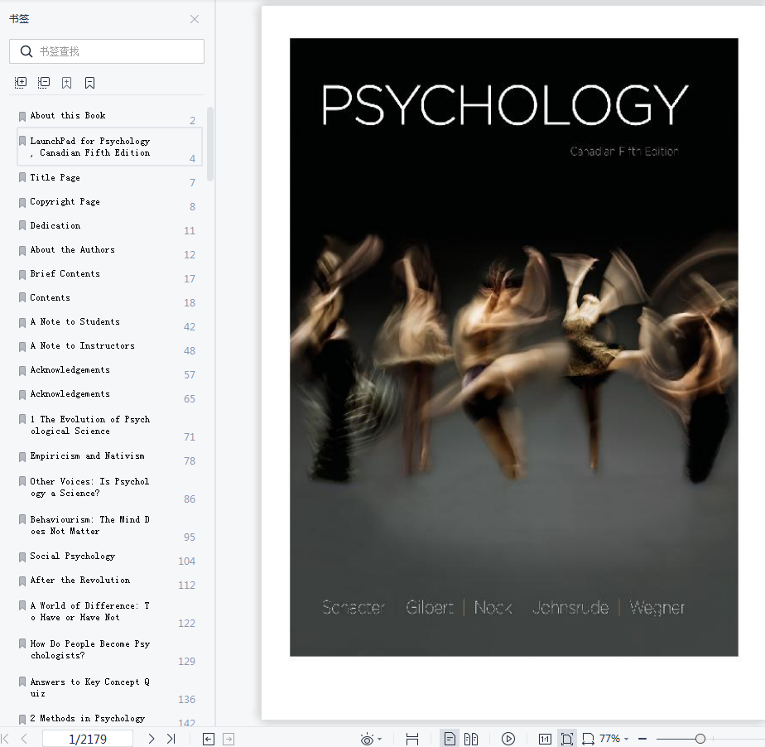Open the Acknowledgements bookmark on page 65
This screenshot has width=765, height=747.
70,393
